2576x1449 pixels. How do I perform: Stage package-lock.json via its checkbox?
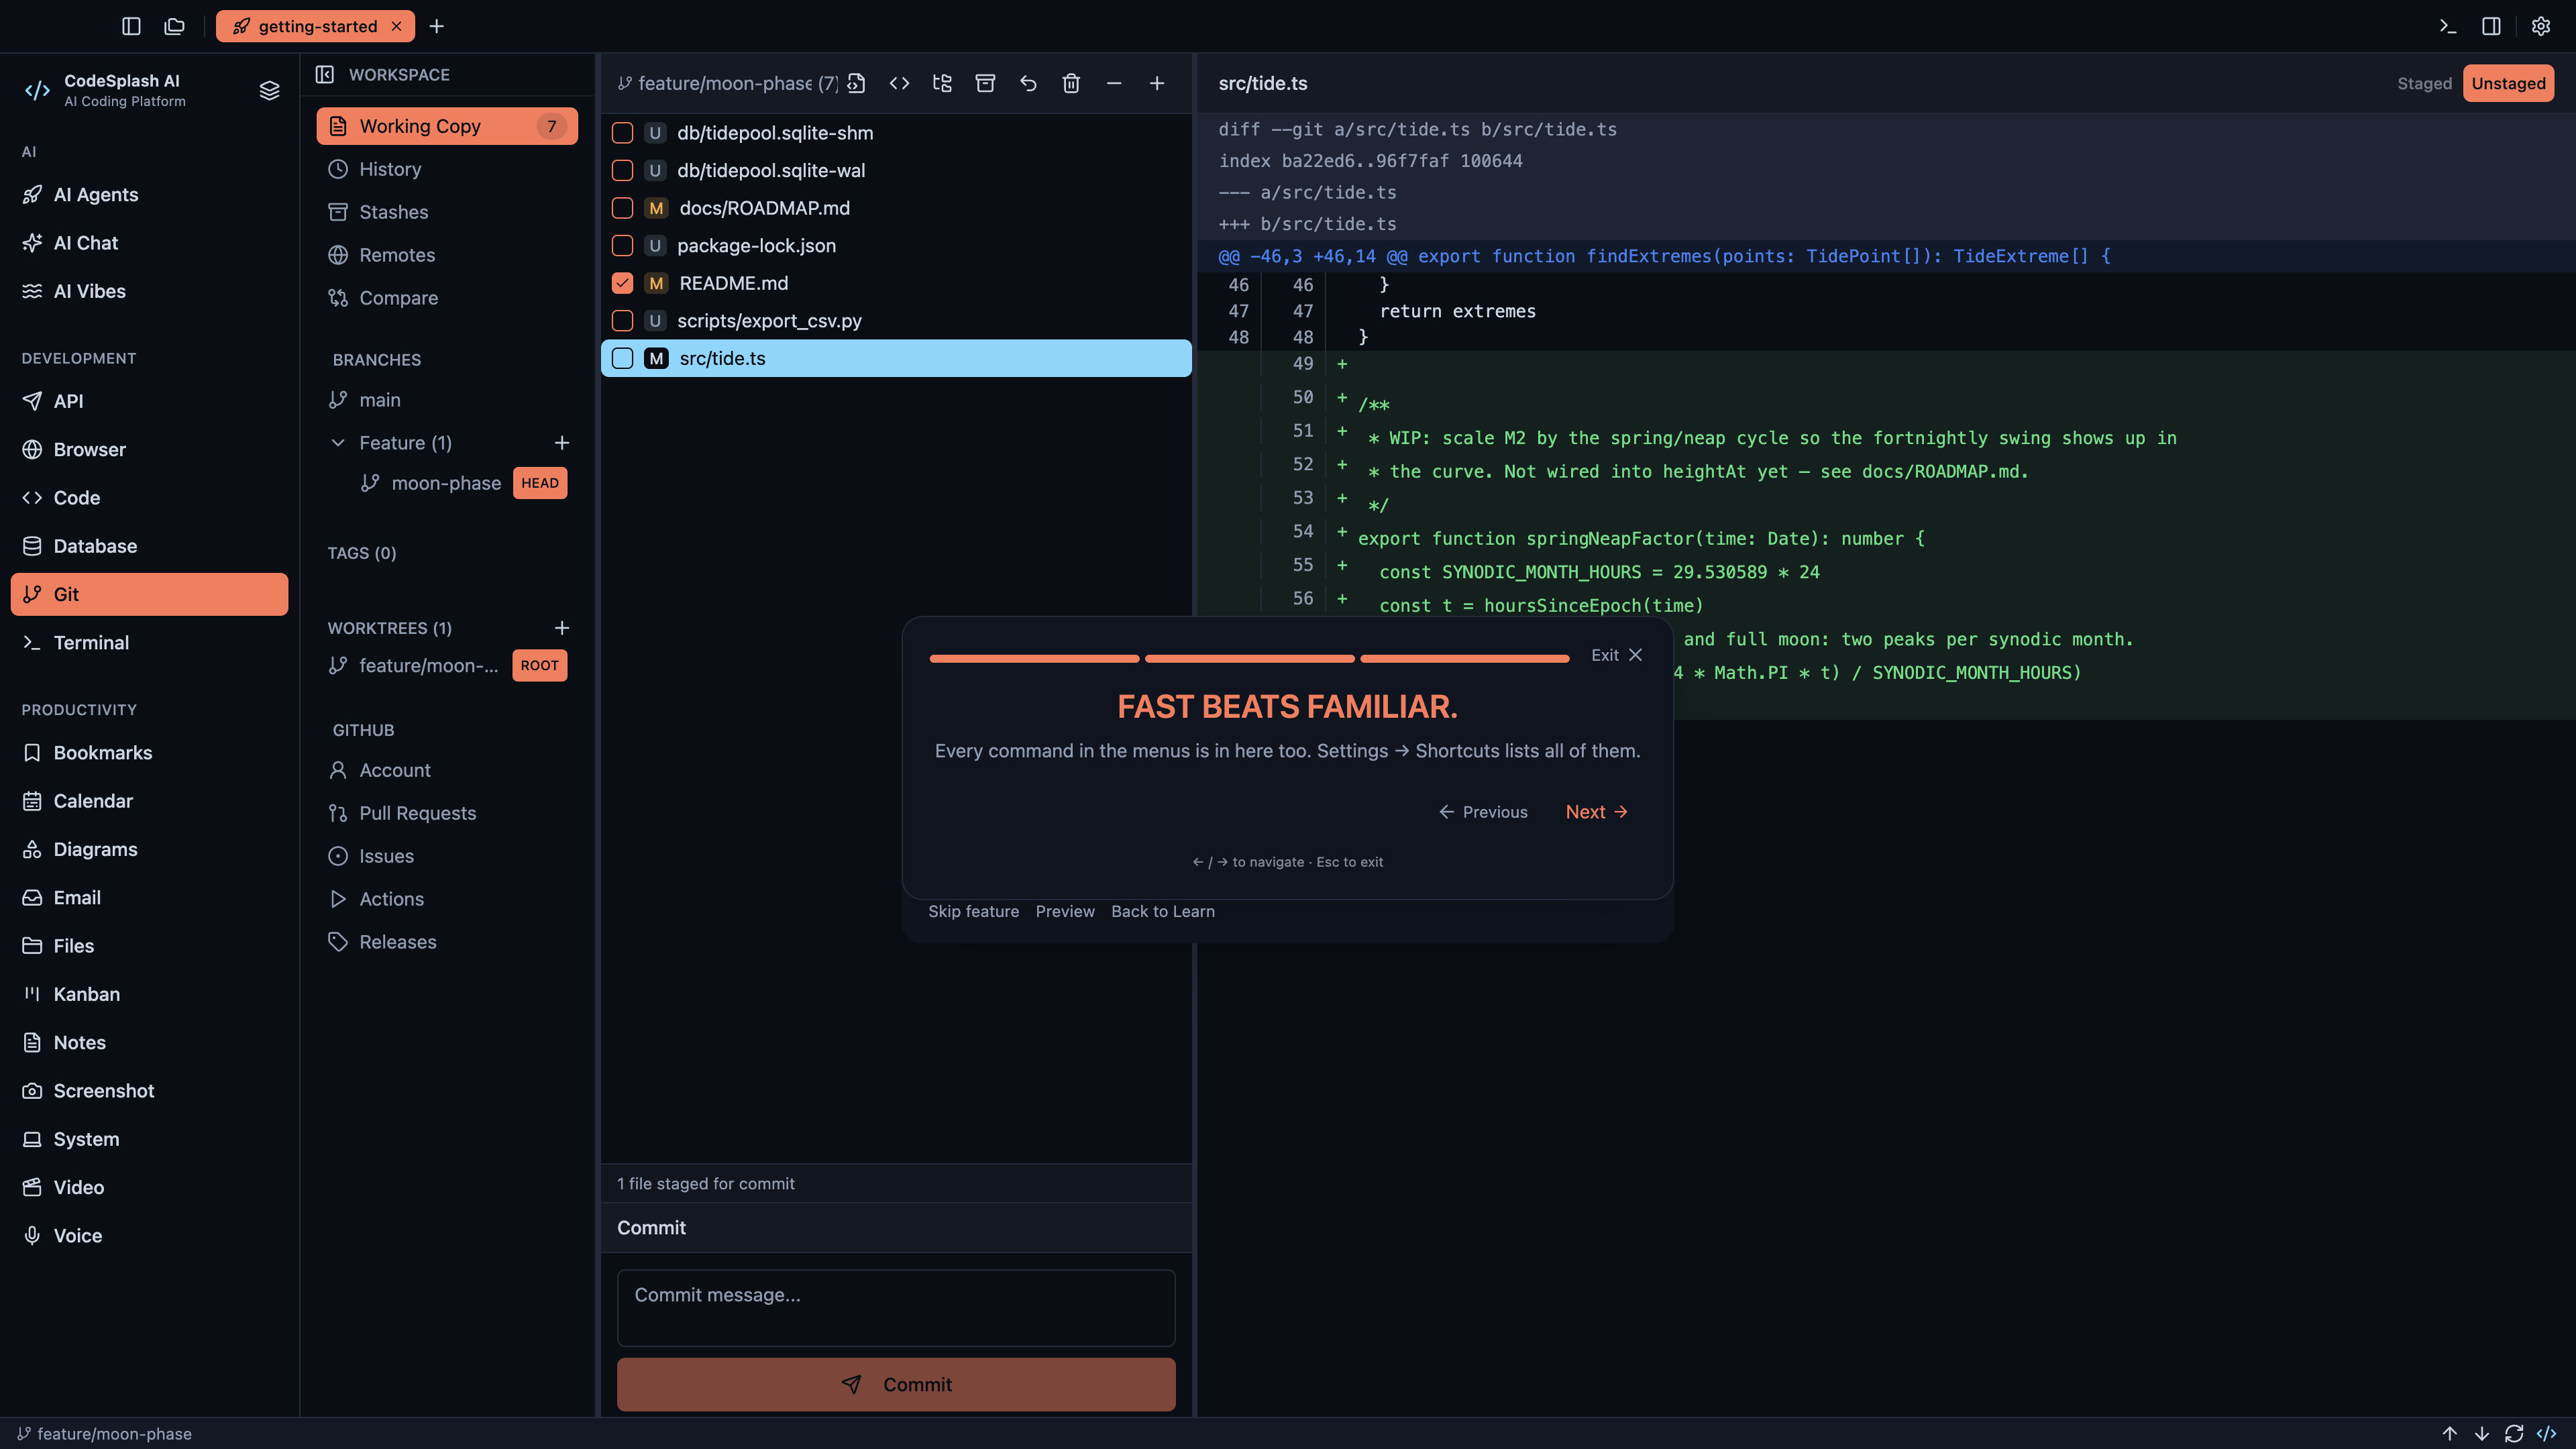click(x=622, y=245)
